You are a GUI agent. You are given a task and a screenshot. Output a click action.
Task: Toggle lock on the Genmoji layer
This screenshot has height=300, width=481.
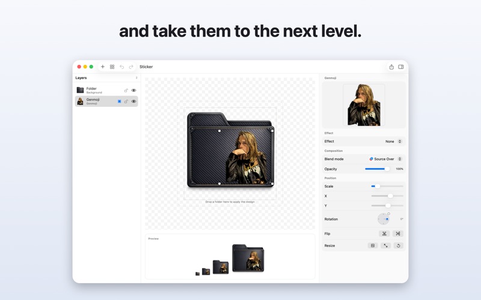126,101
